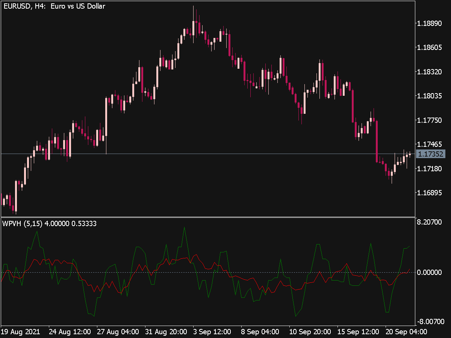Click the horizontal current price line

tap(225, 154)
